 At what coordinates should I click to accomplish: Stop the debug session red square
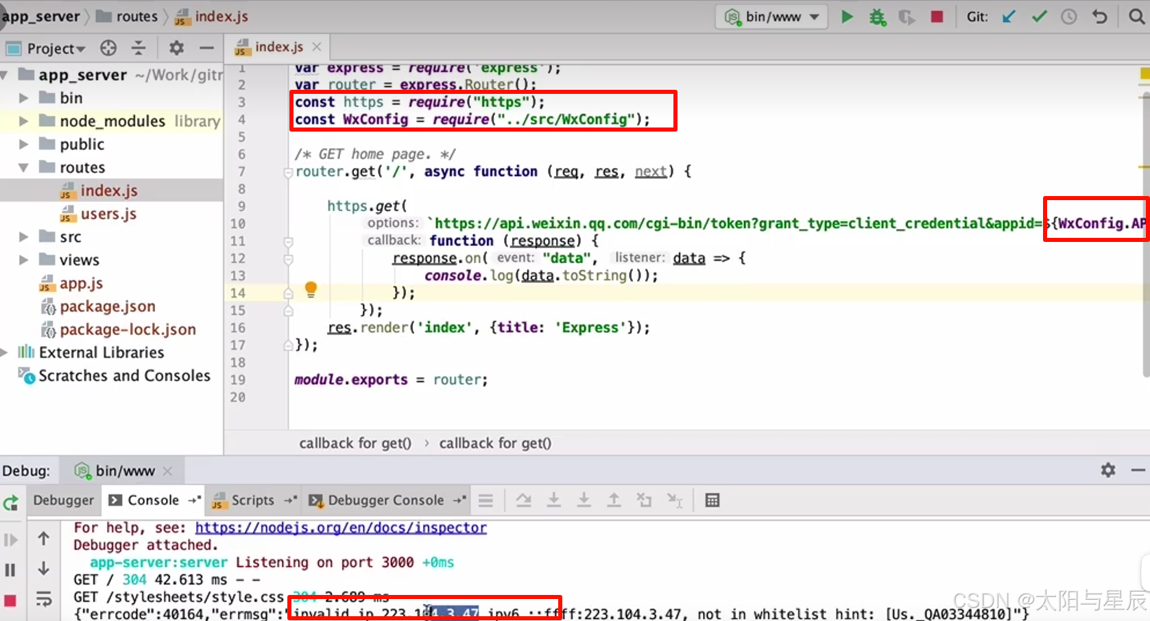tap(10, 601)
